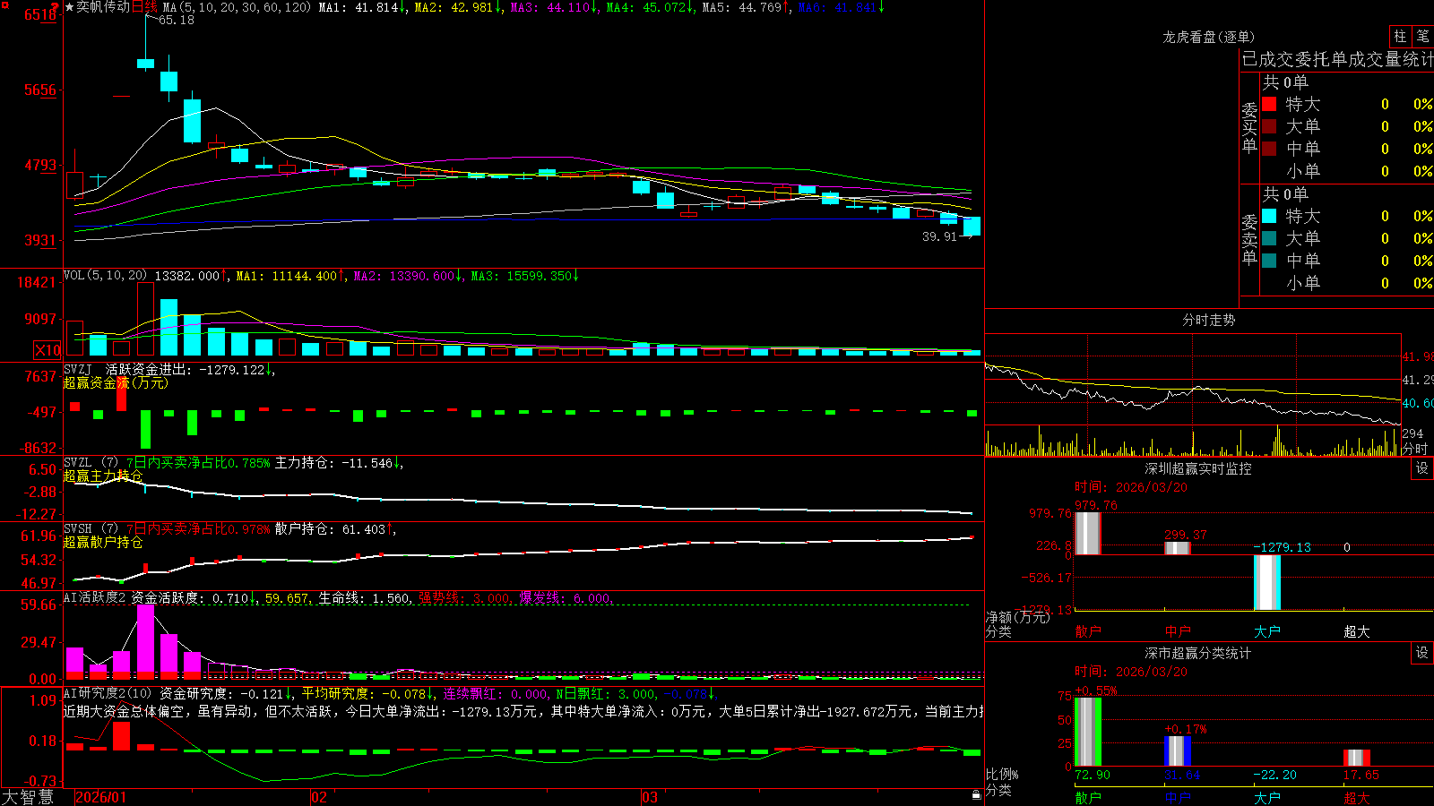The width and height of the screenshot is (1434, 806).
Task: Click the 净额(万元) axis label
Action: [x=1017, y=617]
